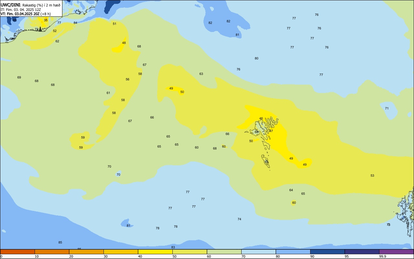Click the legend tick label 99.9
The height and width of the screenshot is (259, 414).
coord(382,256)
